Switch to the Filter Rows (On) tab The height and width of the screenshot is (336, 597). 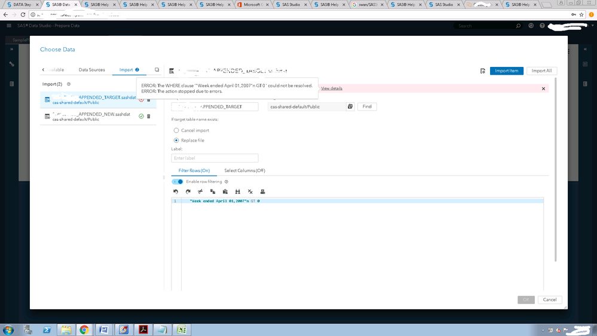pos(194,170)
